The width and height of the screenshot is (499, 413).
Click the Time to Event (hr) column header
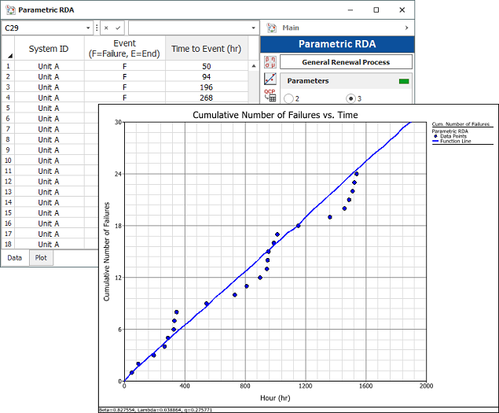pos(207,49)
